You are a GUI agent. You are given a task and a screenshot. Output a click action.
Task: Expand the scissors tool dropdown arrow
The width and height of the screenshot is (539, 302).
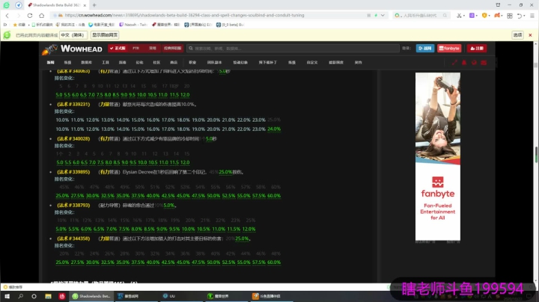pyautogui.click(x=464, y=16)
